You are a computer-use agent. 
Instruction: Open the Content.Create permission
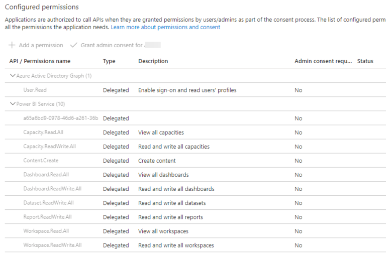(41, 160)
